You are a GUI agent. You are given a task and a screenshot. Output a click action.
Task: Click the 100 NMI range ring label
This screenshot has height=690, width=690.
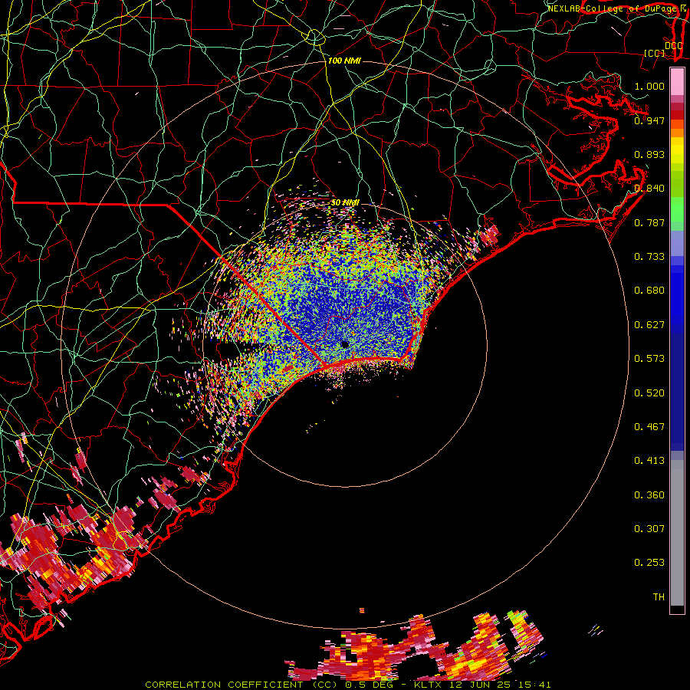coord(344,61)
